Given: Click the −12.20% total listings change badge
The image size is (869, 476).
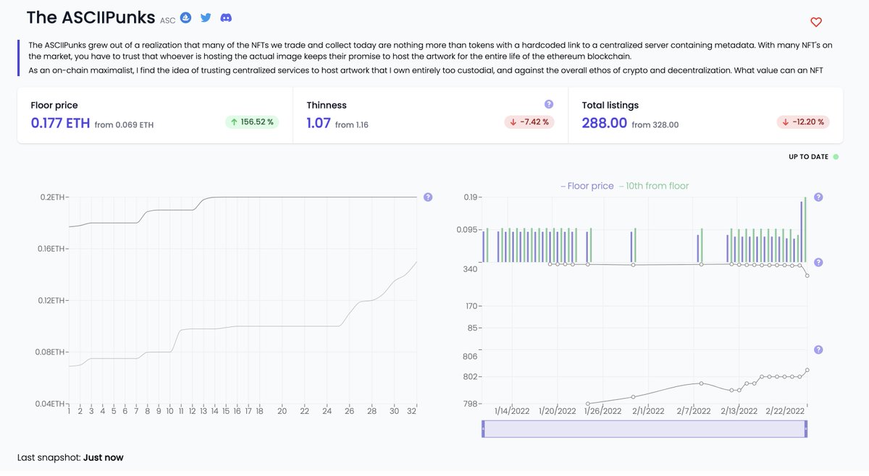Looking at the screenshot, I should coord(804,122).
